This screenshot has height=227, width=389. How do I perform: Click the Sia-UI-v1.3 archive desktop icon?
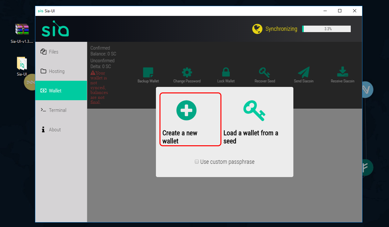(22, 30)
